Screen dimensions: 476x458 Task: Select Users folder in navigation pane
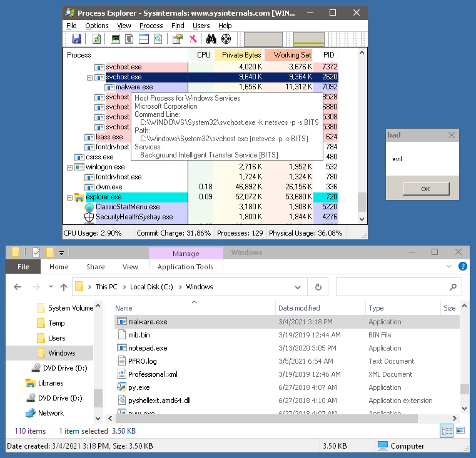pyautogui.click(x=57, y=338)
